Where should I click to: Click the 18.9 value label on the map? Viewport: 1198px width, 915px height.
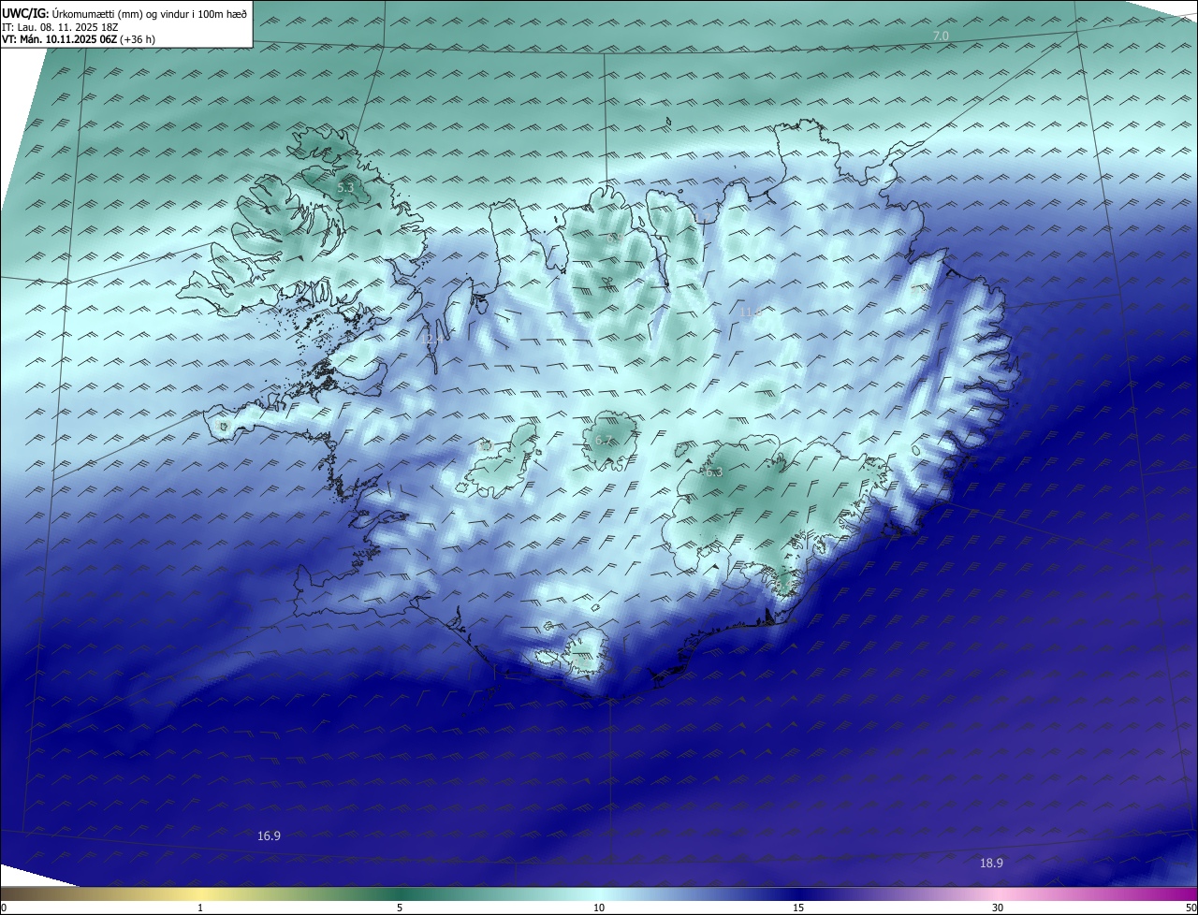click(x=991, y=863)
